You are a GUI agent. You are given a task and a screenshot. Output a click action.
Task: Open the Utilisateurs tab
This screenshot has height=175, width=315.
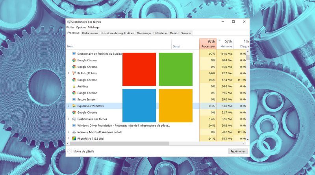160,33
